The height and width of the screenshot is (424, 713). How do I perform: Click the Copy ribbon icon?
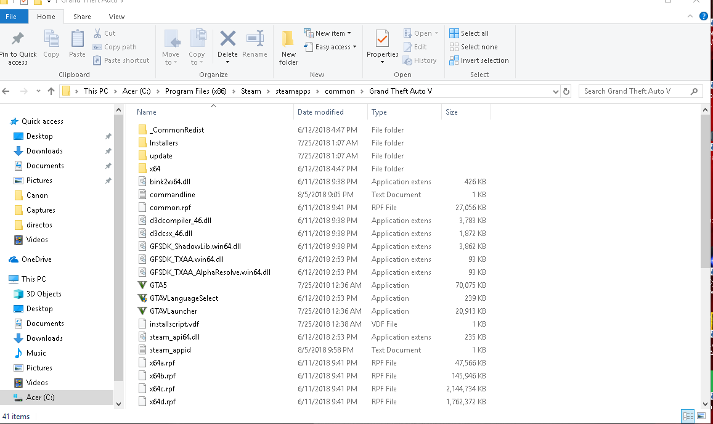click(x=51, y=39)
